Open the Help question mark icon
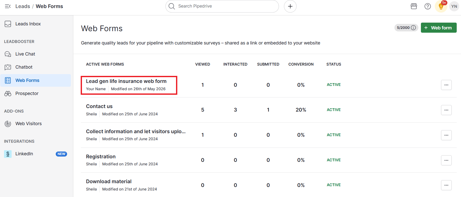The image size is (461, 197). click(428, 6)
